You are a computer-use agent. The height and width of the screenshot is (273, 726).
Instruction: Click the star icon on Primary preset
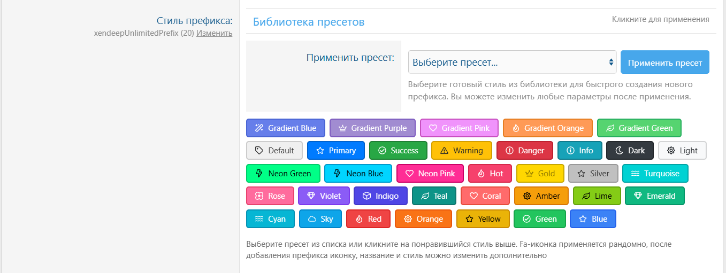320,151
